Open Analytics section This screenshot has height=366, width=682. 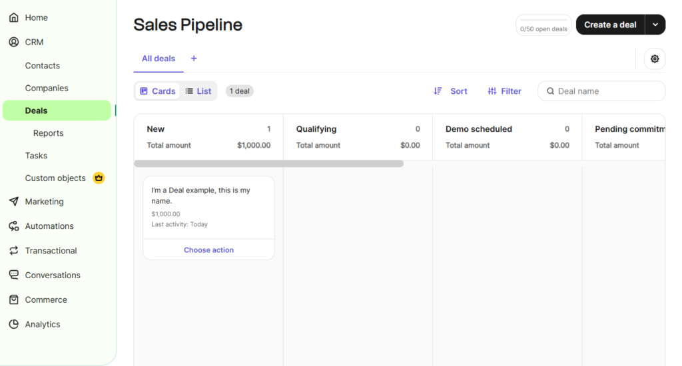click(x=43, y=324)
